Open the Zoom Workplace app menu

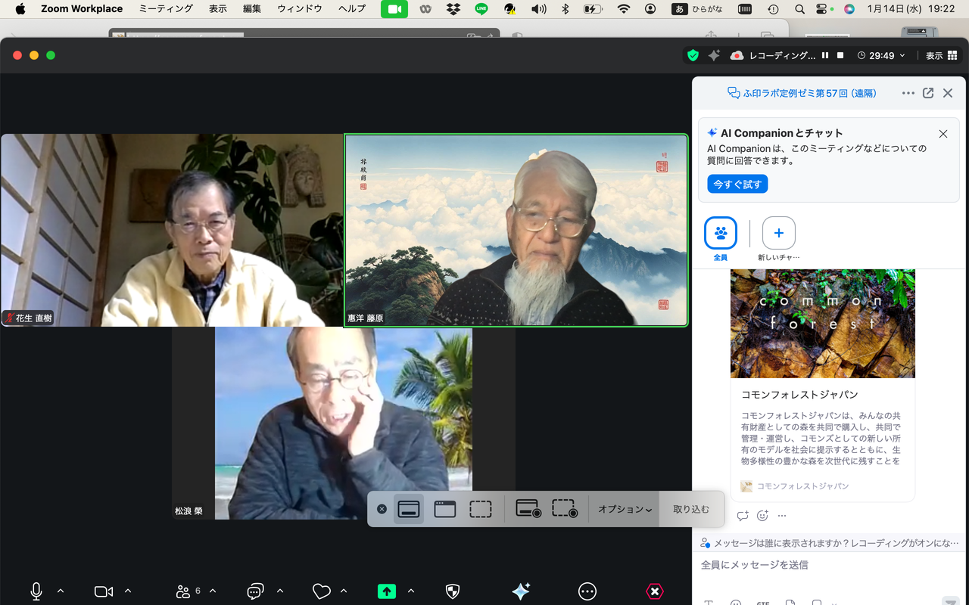point(82,9)
